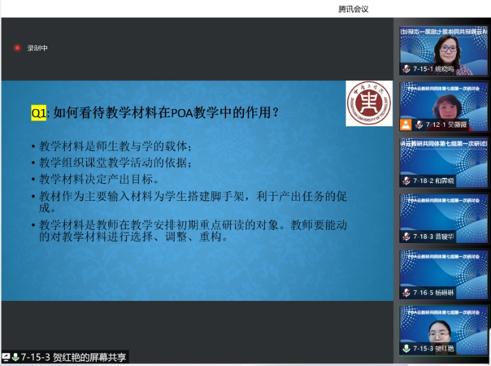491x366 pixels.
Task: Click the muted microphone icon for 7-18-2
Action: pos(406,181)
